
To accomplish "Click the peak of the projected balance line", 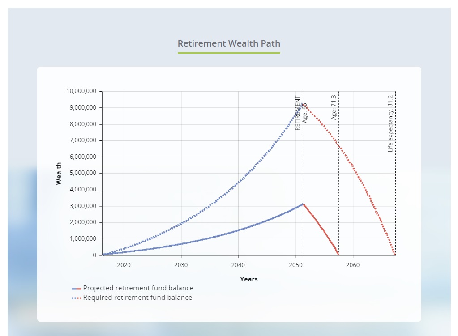I will 303,204.
